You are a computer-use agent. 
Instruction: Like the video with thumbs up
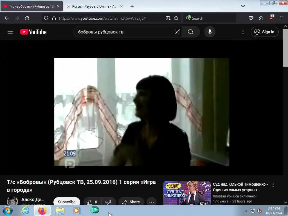click(92, 202)
